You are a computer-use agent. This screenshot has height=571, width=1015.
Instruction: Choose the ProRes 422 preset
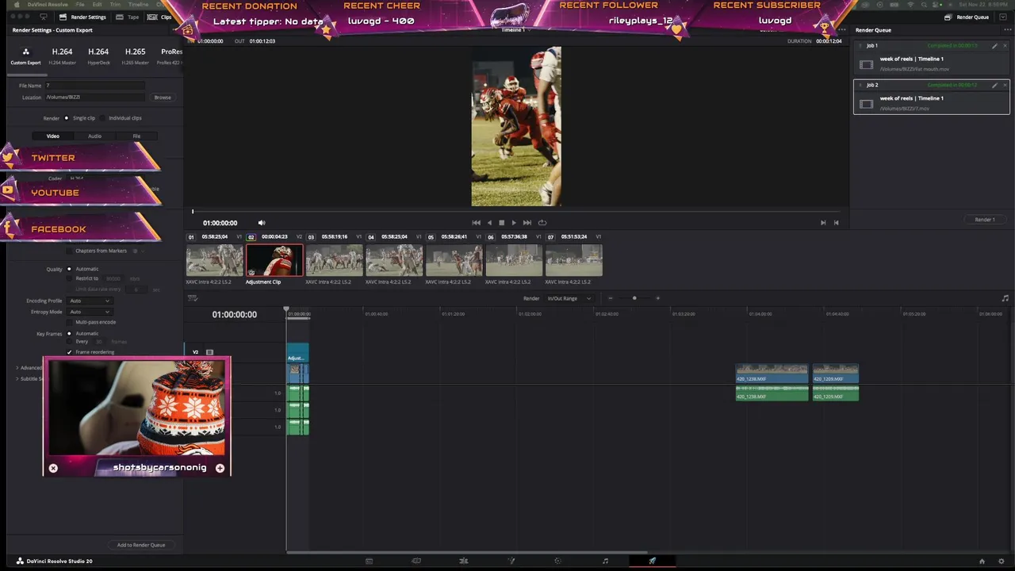[x=171, y=56]
